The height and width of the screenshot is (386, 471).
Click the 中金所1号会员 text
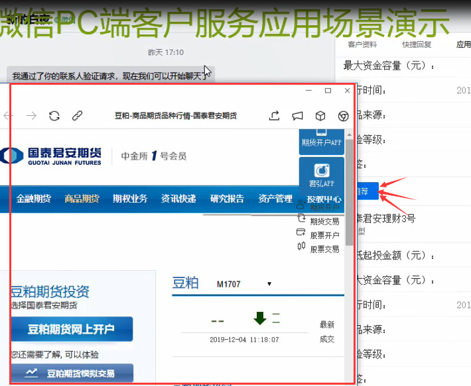(x=154, y=156)
